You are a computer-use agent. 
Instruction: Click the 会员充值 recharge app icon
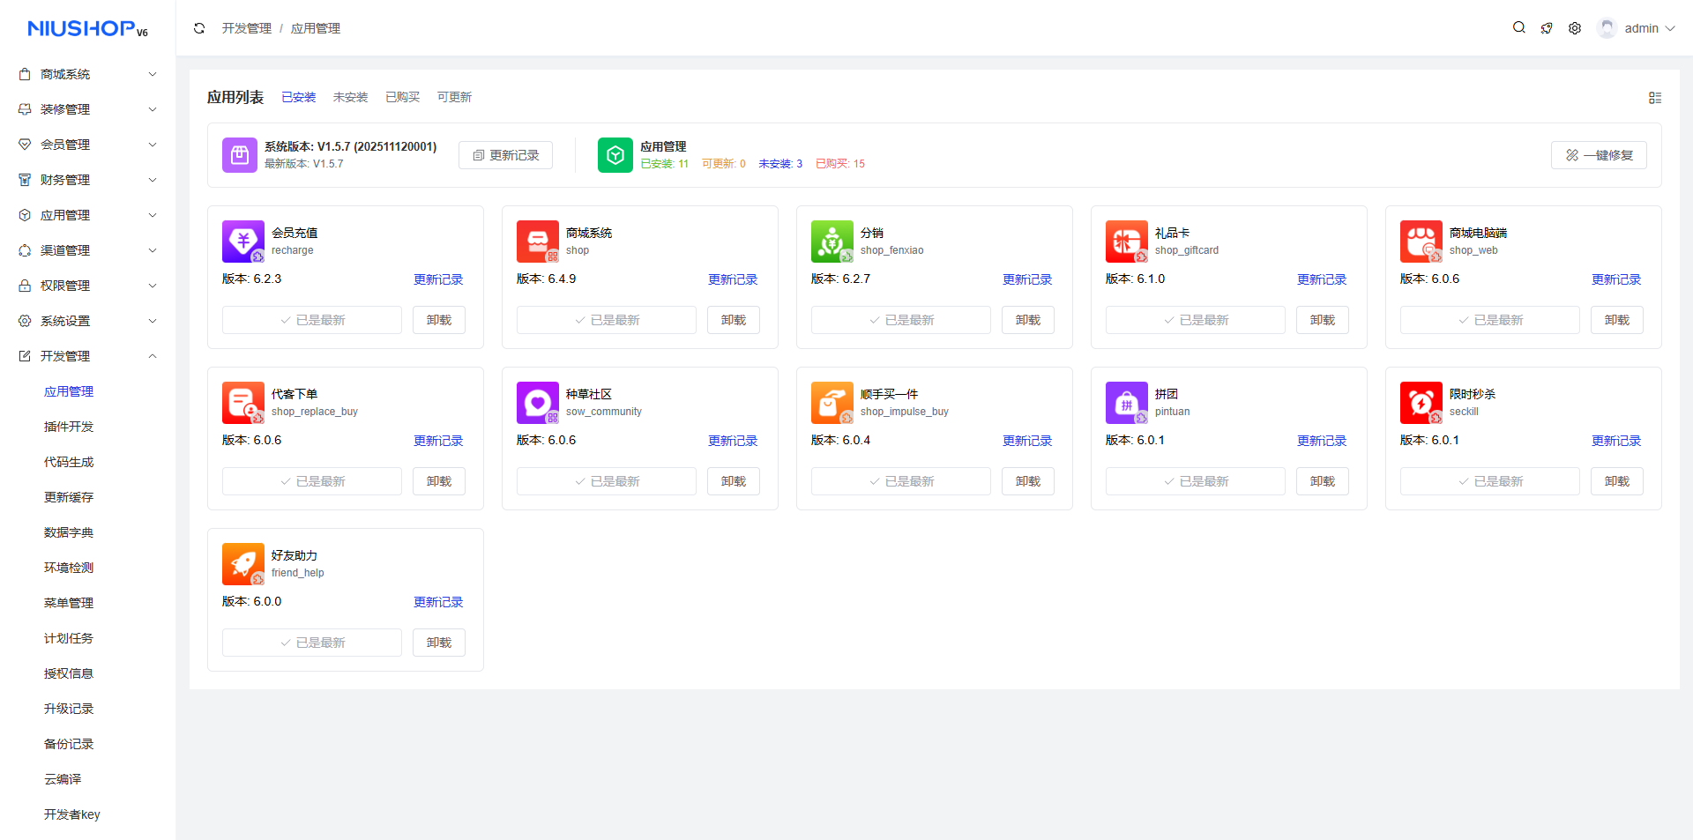pos(242,242)
